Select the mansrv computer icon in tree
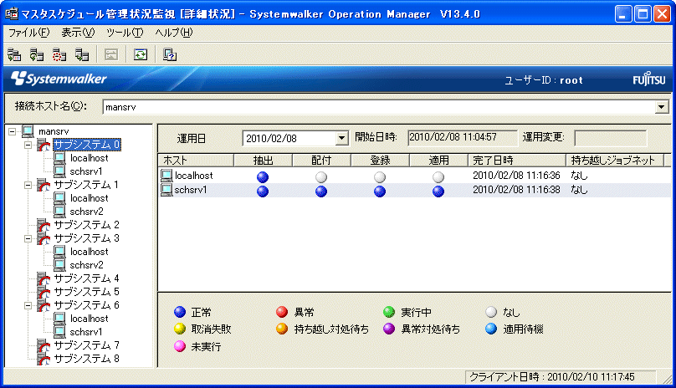 [x=28, y=131]
